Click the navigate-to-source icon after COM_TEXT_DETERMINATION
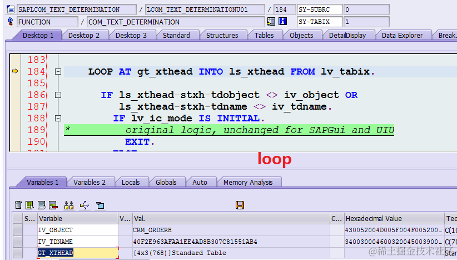Screen dimensions: 457x260 271,21
